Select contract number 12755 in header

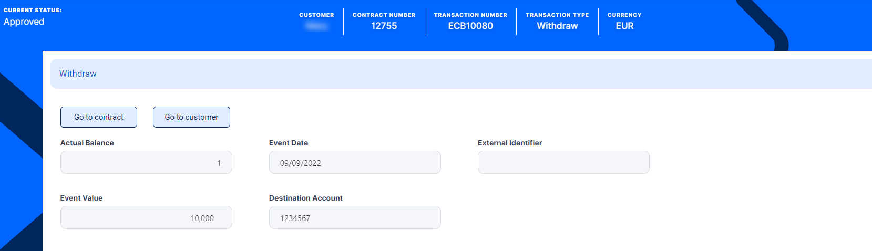(384, 26)
